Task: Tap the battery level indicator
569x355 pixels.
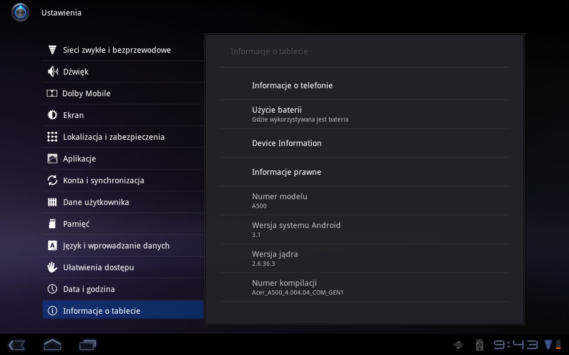Action: pos(558,344)
